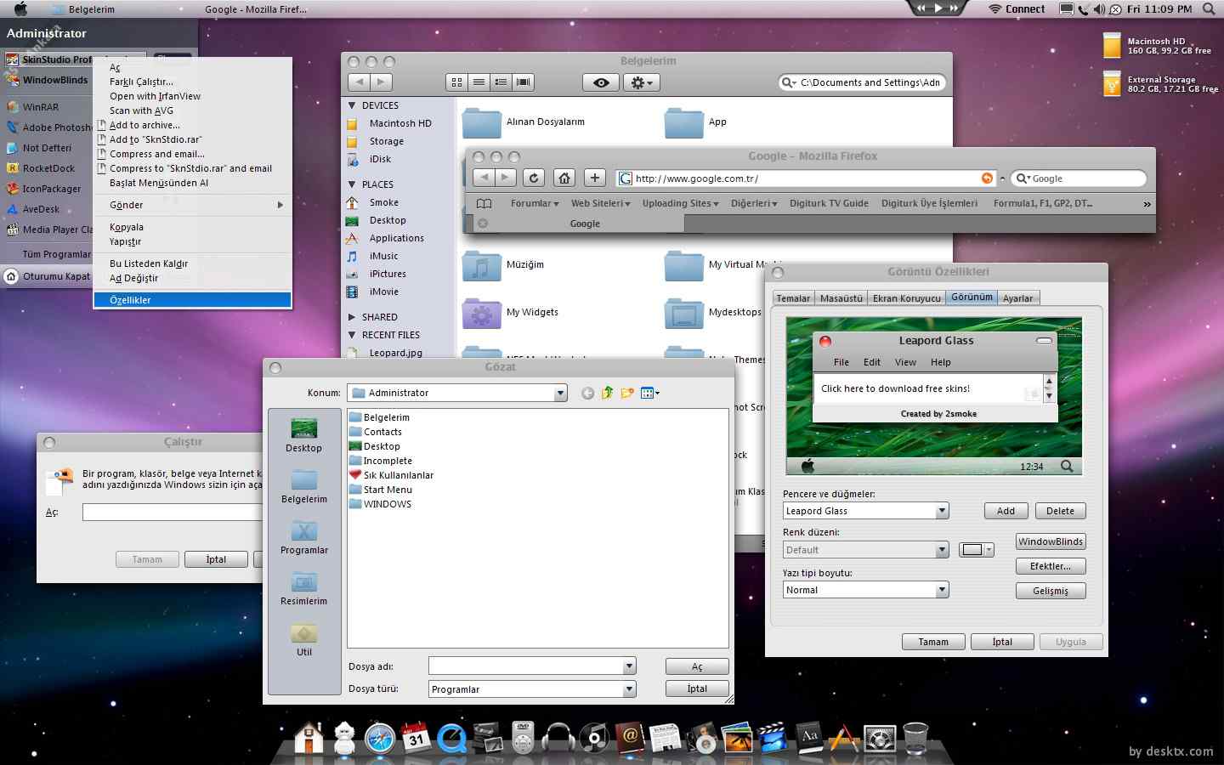Switch Belgelerim window to list view
Image resolution: width=1224 pixels, height=765 pixels.
(479, 82)
